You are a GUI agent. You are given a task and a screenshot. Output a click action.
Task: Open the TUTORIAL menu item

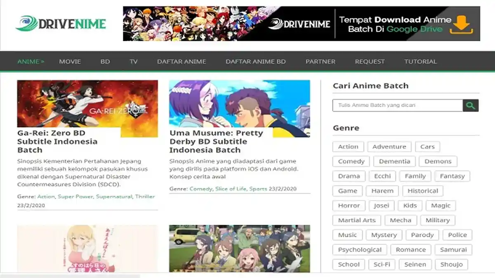pyautogui.click(x=420, y=61)
